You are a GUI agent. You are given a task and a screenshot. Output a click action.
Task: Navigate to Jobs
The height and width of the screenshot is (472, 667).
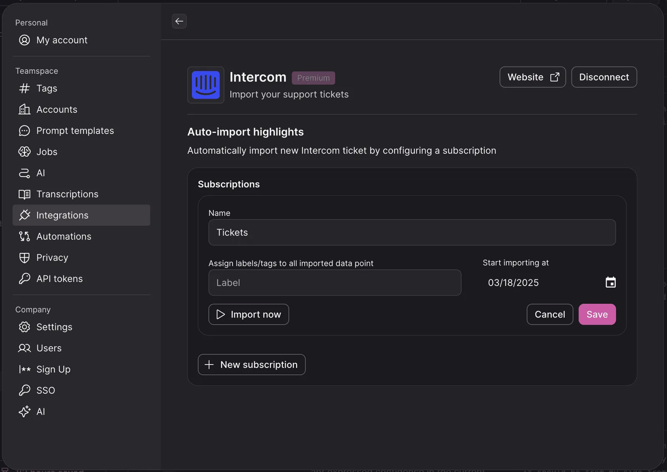81,152
